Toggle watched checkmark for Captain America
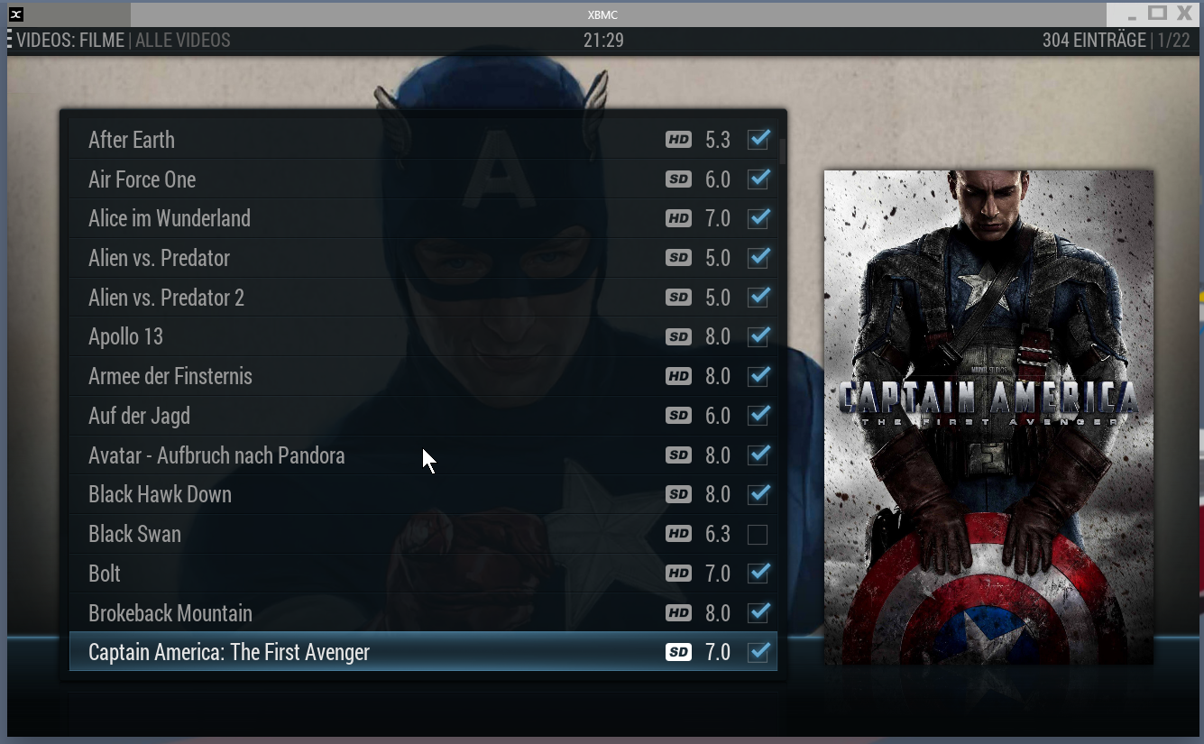Image resolution: width=1204 pixels, height=744 pixels. pos(758,651)
